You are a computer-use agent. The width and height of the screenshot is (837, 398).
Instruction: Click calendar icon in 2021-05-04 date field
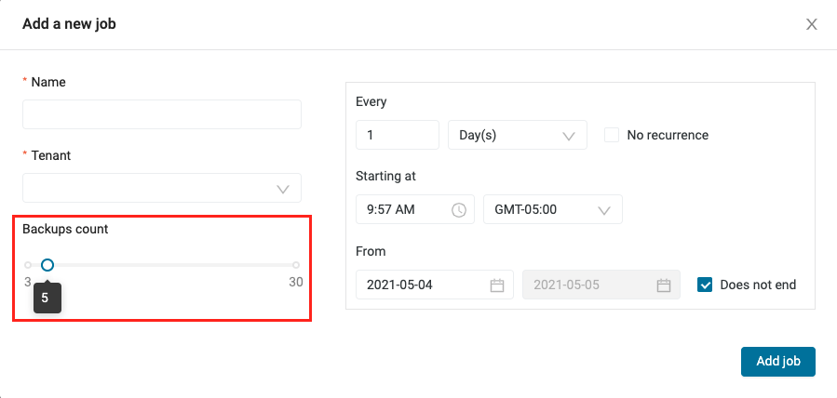497,285
